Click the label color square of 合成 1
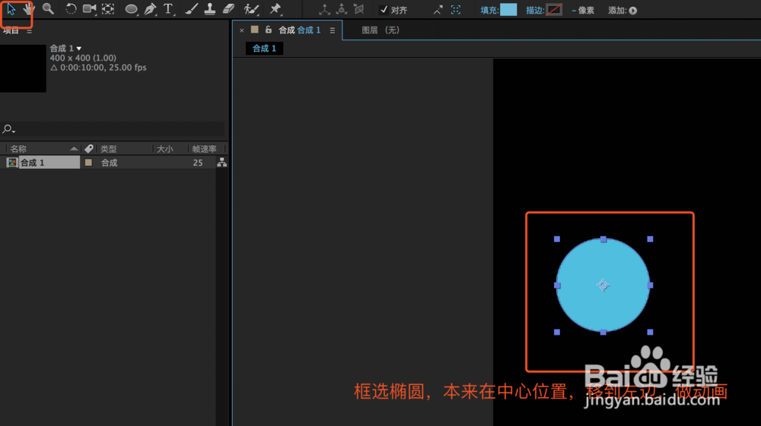Screen dimensions: 761x426 pos(88,163)
